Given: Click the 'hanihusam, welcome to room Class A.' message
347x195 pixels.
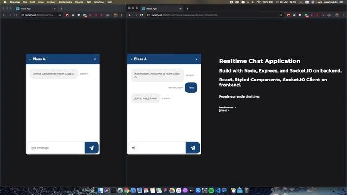Looking at the screenshot, I should (x=157, y=75).
